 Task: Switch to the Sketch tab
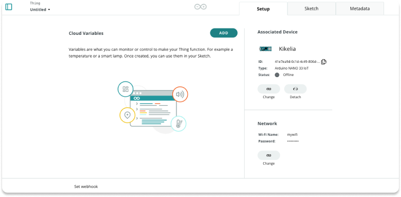tap(312, 8)
